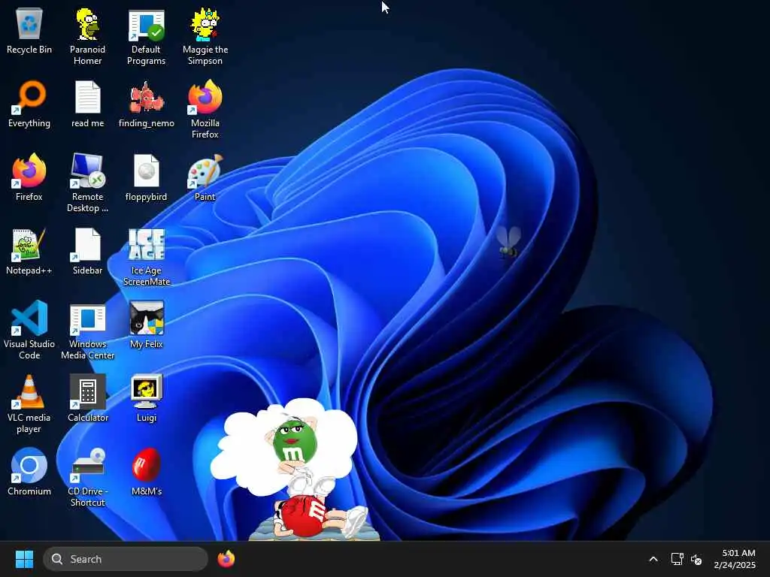Select the Visual Studio Code shortcut
The width and height of the screenshot is (770, 577).
point(29,331)
